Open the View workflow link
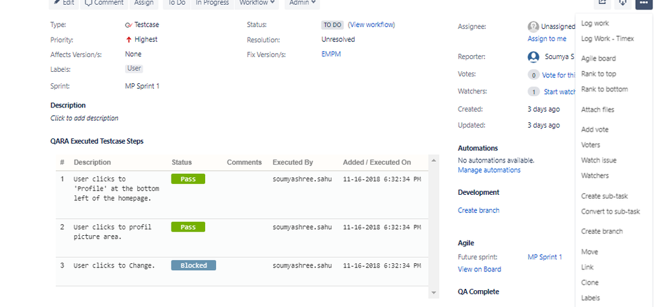 (371, 25)
